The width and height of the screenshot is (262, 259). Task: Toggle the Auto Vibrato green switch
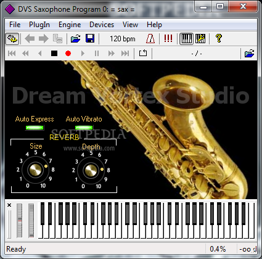coord(84,128)
